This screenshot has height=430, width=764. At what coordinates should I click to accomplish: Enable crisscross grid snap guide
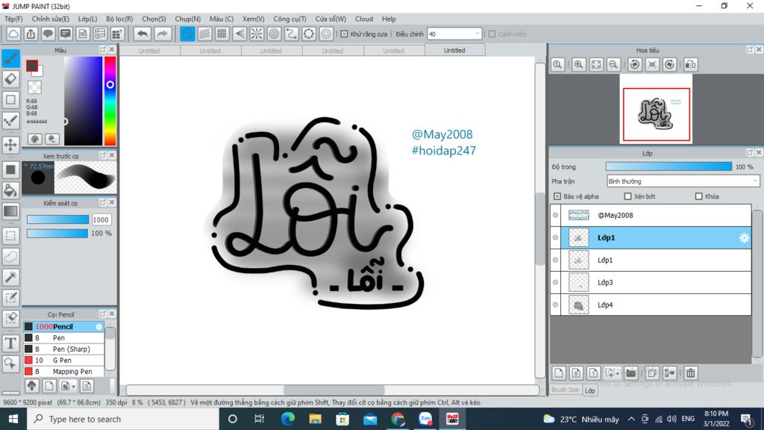[x=222, y=34]
